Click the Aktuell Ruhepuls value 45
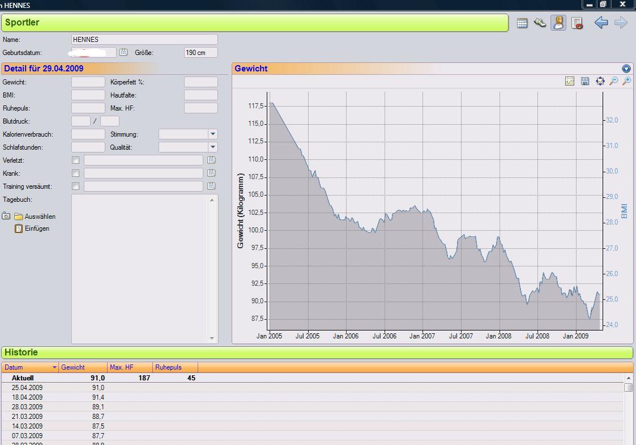This screenshot has height=445, width=636. (x=191, y=378)
